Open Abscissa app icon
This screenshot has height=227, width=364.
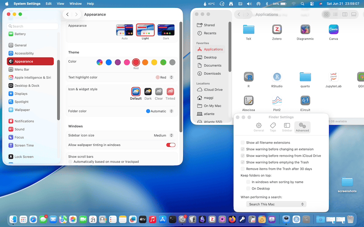pos(248,101)
